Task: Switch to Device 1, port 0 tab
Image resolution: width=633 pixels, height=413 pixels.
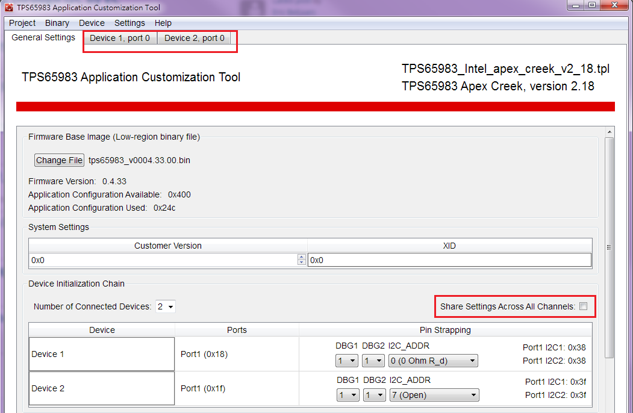Action: click(119, 38)
